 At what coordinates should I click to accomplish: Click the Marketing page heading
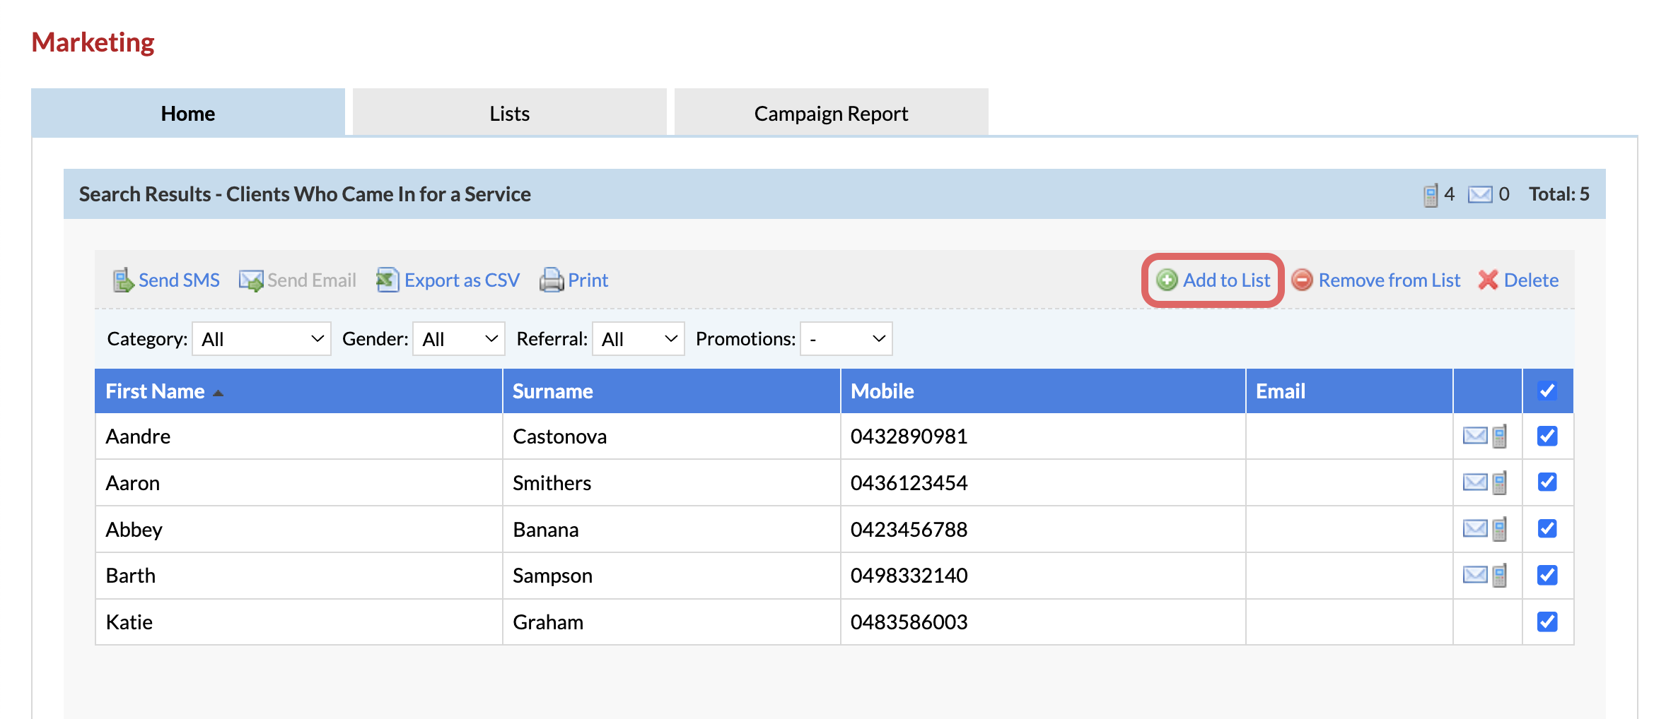tap(93, 43)
